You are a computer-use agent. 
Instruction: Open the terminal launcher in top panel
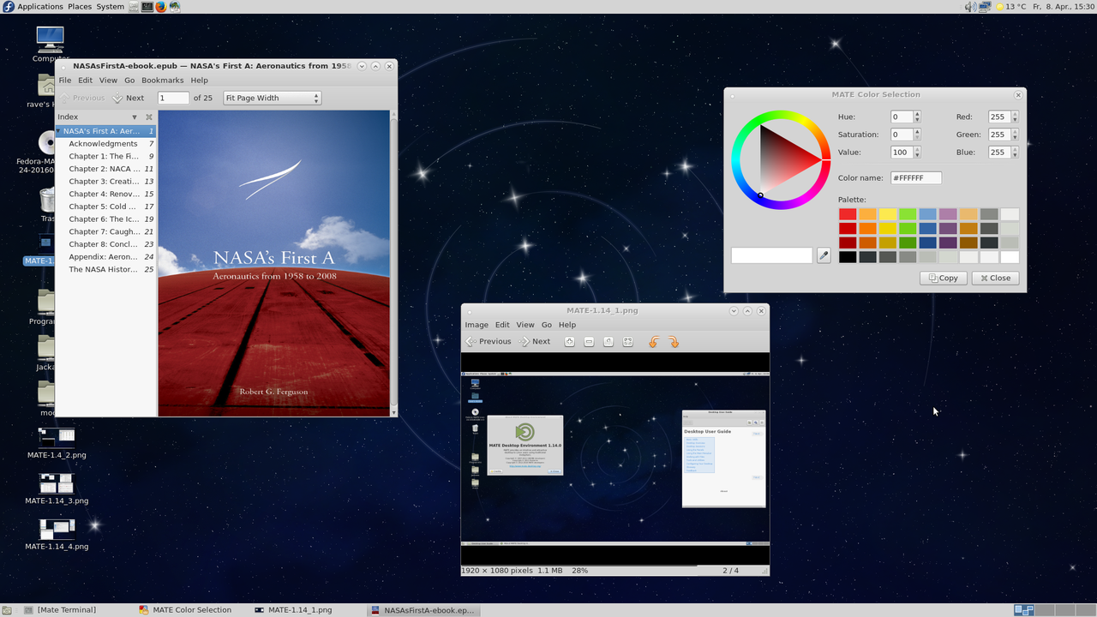pos(147,7)
